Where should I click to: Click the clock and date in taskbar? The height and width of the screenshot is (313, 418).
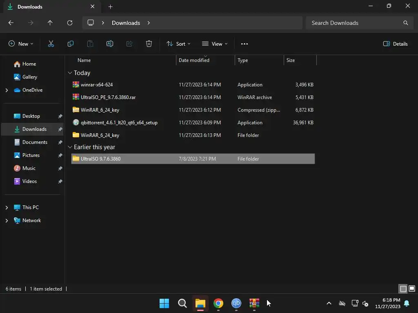[x=388, y=303]
